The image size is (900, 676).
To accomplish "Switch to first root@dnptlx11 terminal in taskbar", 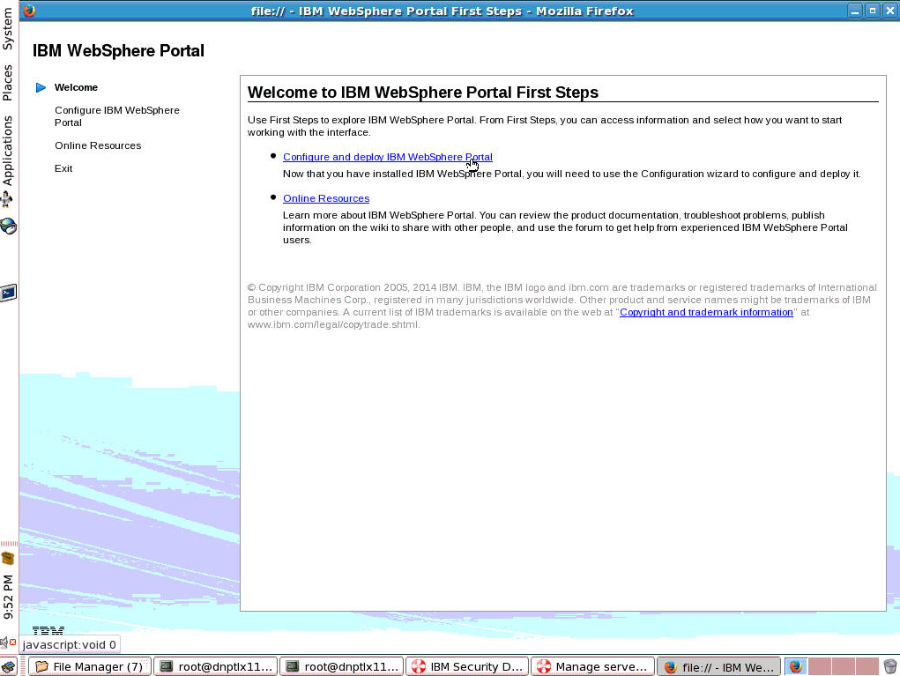I will coord(216,666).
